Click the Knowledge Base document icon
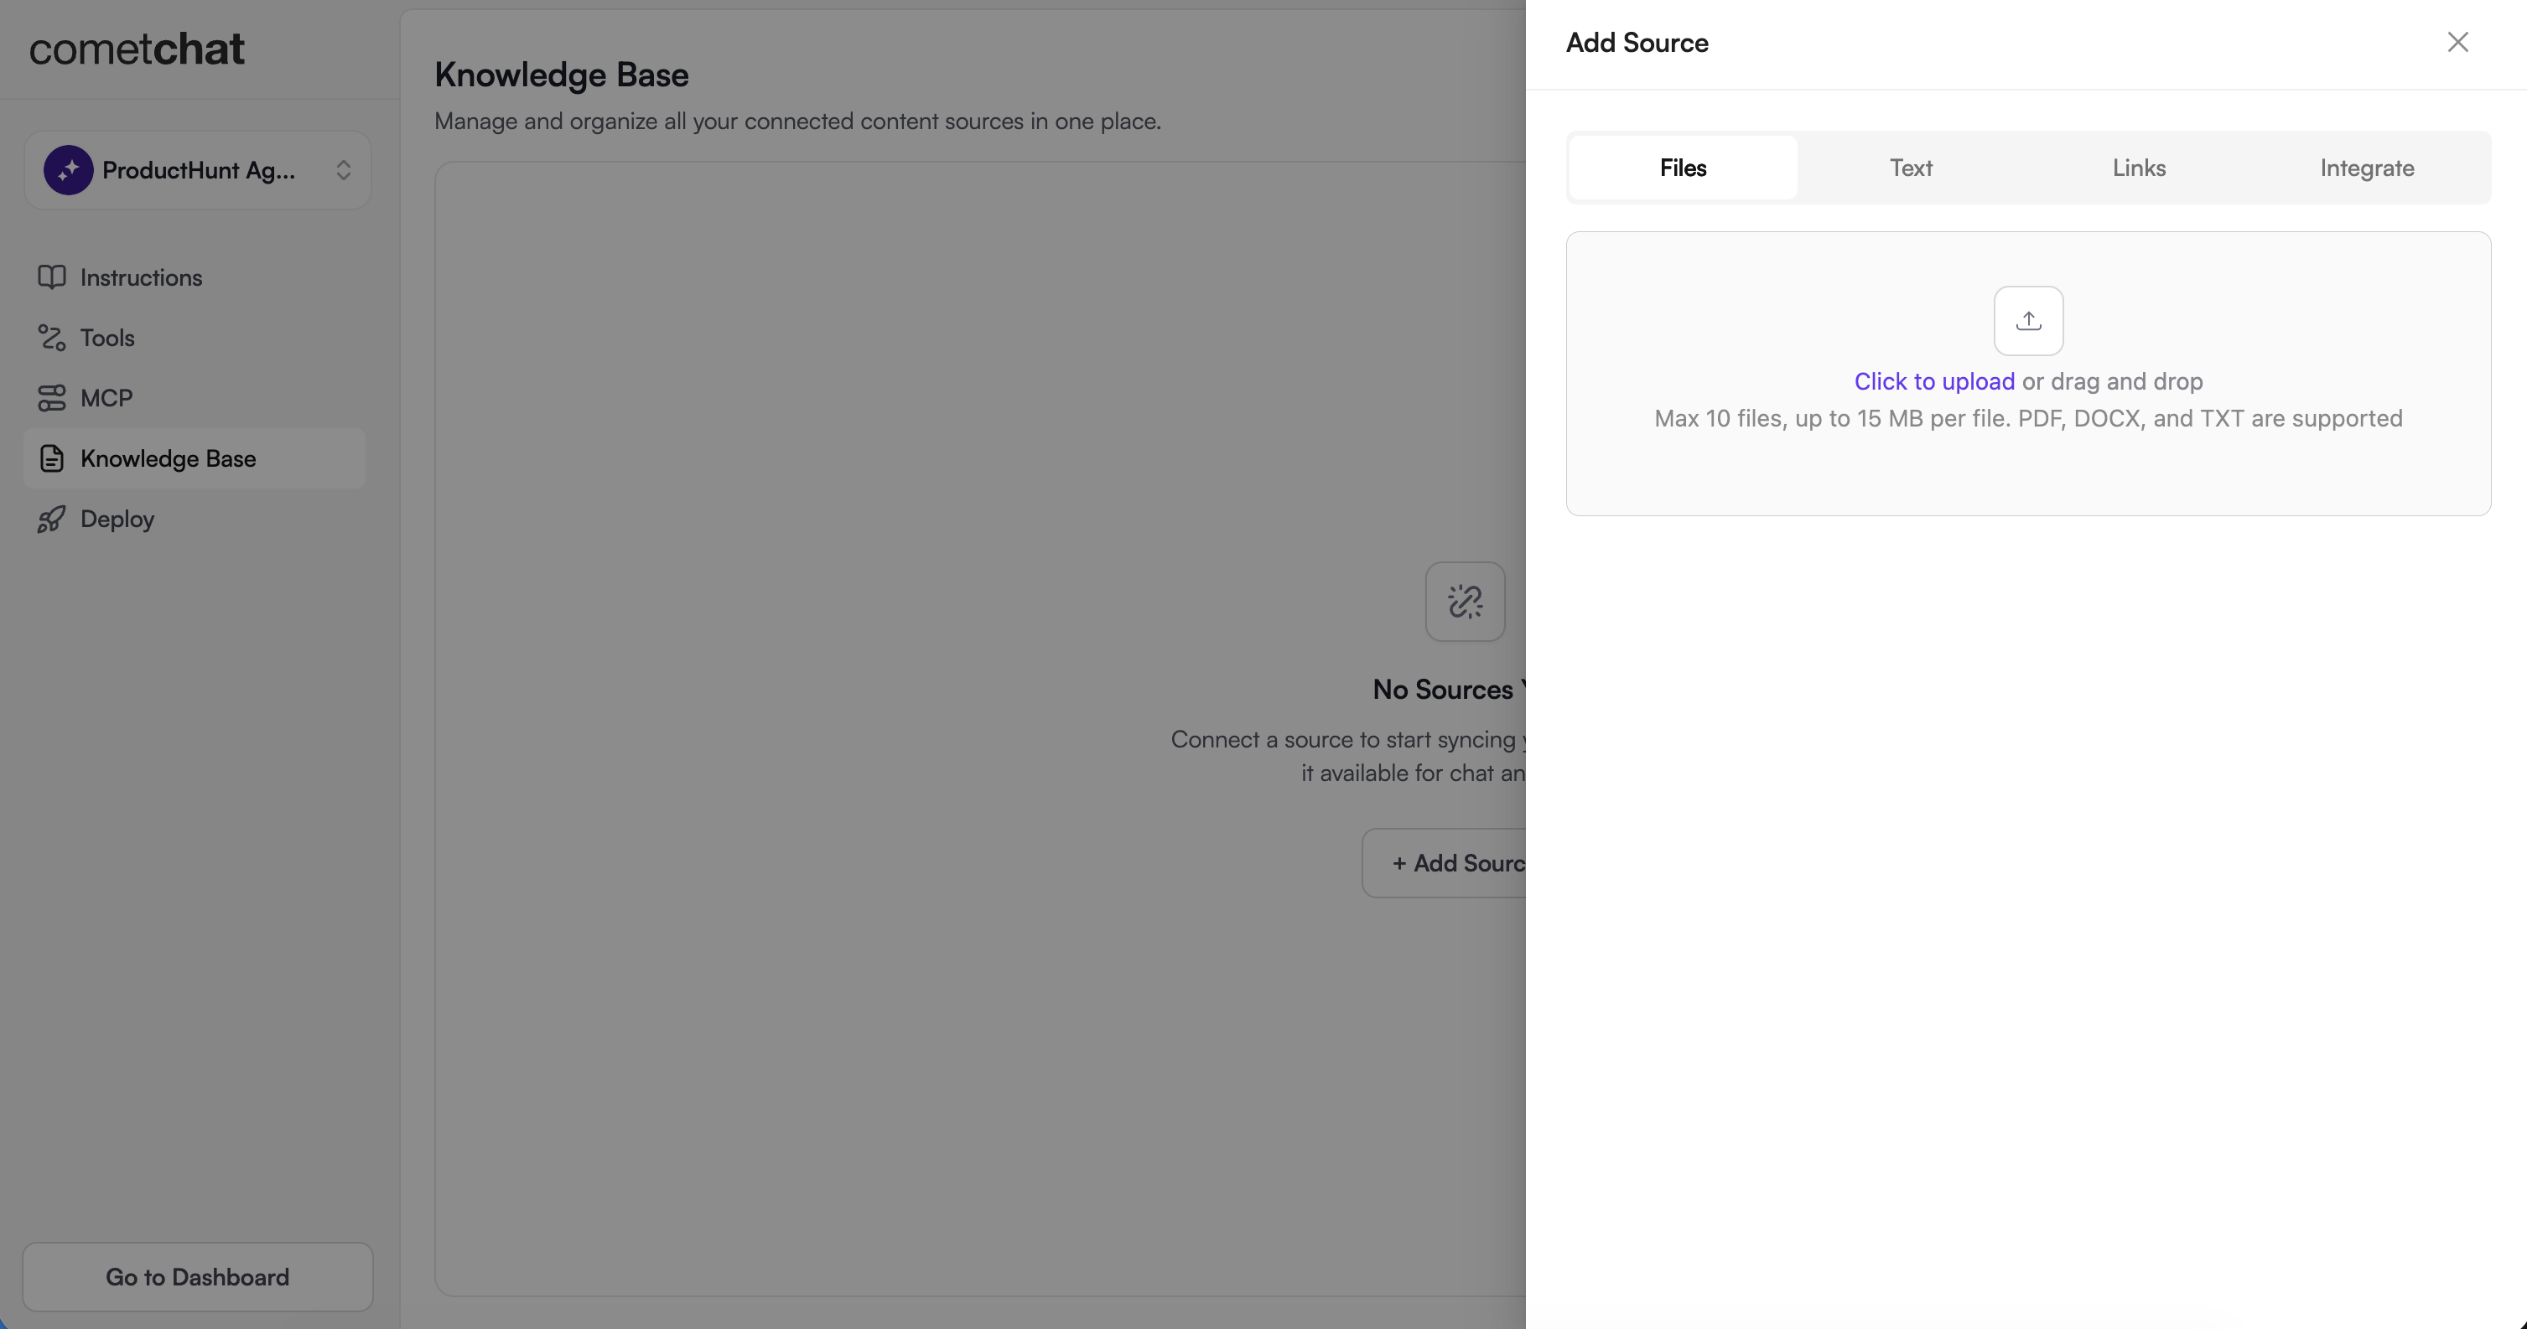 tap(51, 458)
